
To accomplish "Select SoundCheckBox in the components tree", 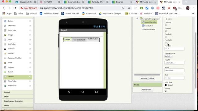I will coord(149,22).
